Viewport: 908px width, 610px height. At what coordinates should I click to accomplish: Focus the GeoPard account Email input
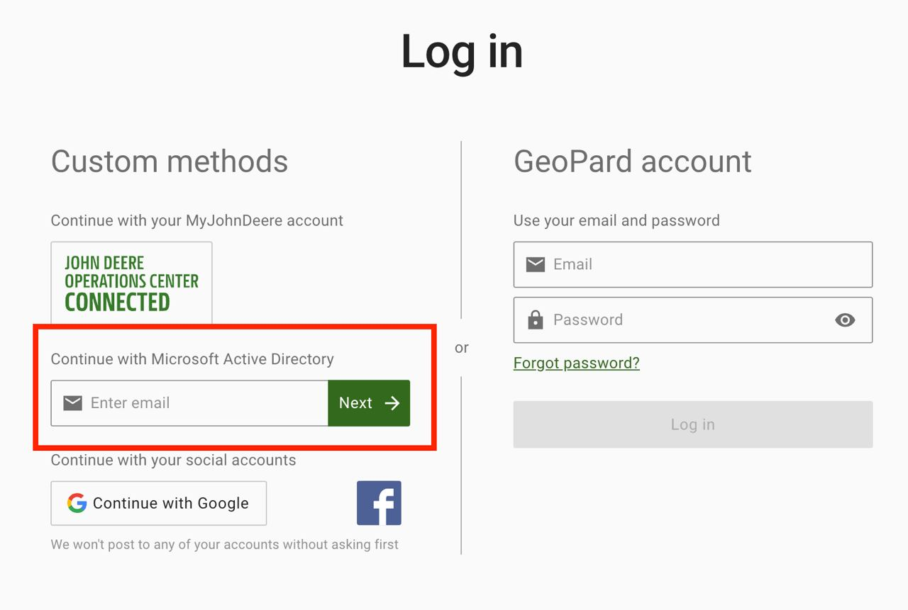coord(702,264)
